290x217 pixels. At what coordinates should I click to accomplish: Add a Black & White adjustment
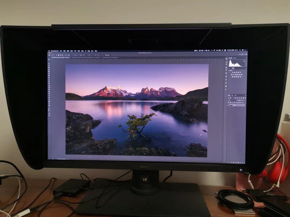(x=236, y=75)
